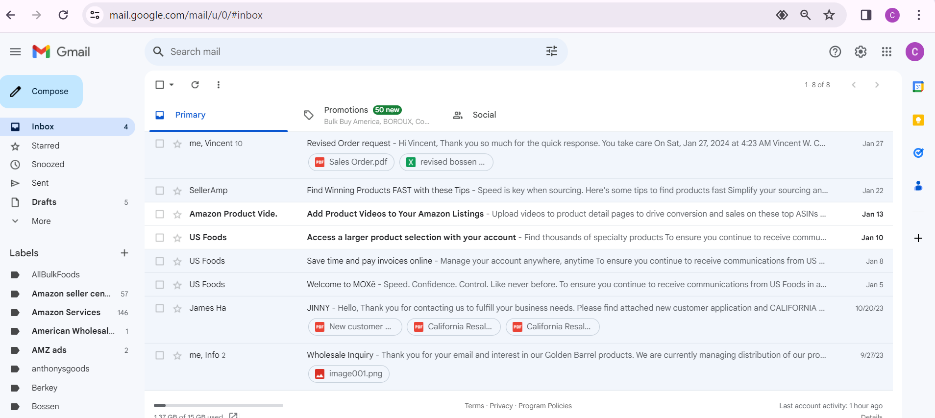The image size is (935, 418).
Task: Select the SellerAmp email checkbox
Action: tap(160, 191)
